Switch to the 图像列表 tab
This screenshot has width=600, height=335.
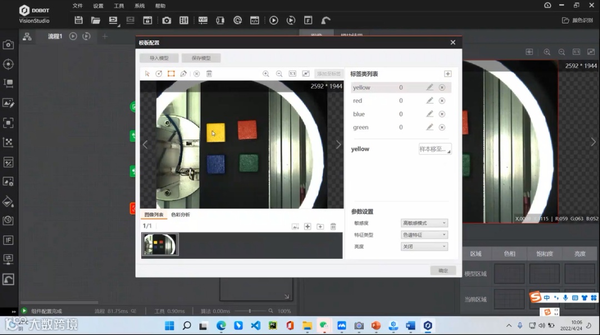[154, 215]
